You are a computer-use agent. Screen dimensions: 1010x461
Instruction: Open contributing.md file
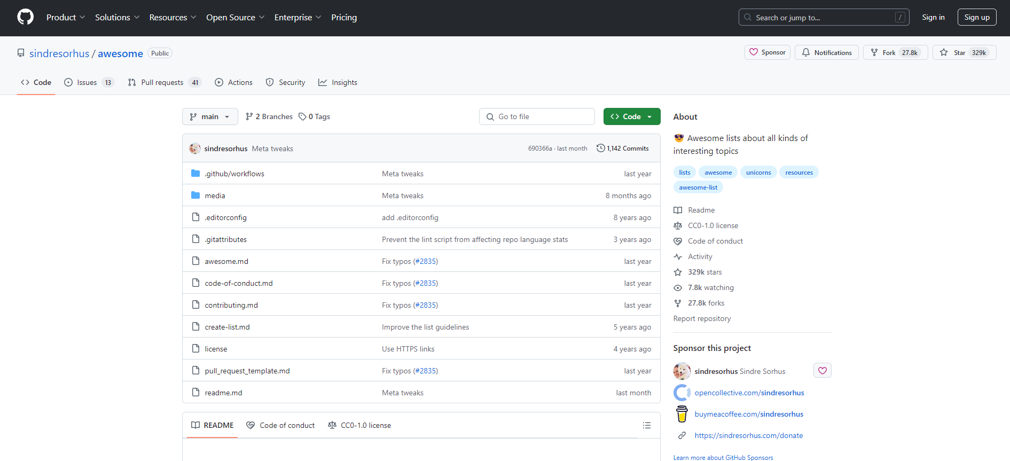pyautogui.click(x=231, y=305)
